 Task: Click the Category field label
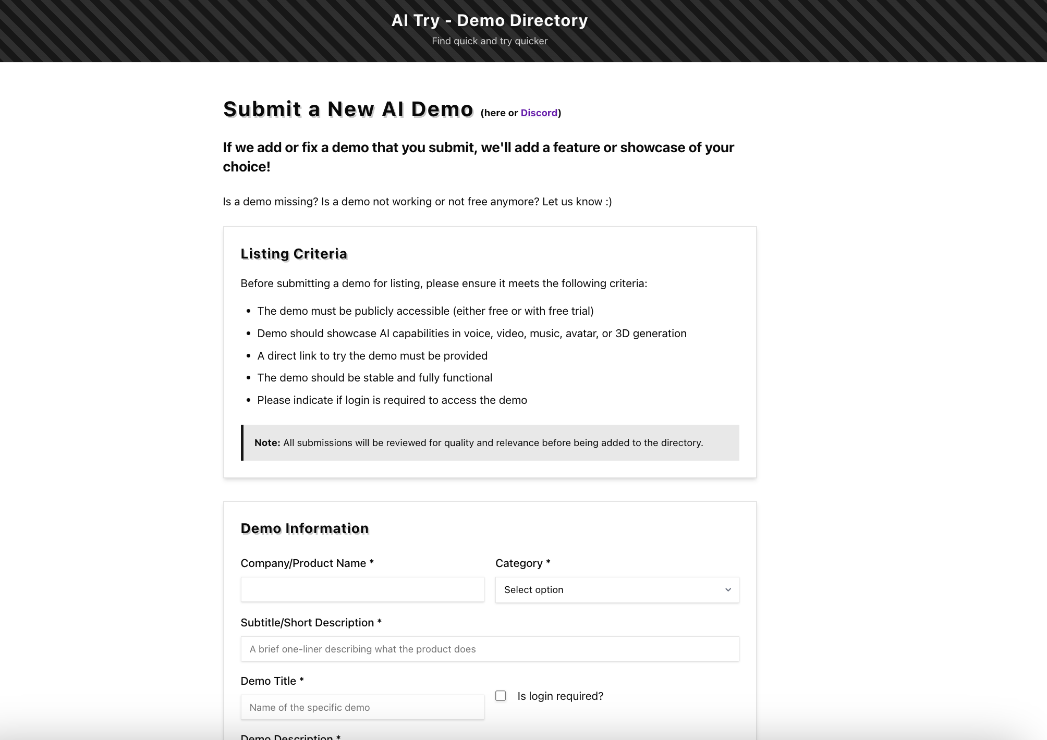point(522,563)
